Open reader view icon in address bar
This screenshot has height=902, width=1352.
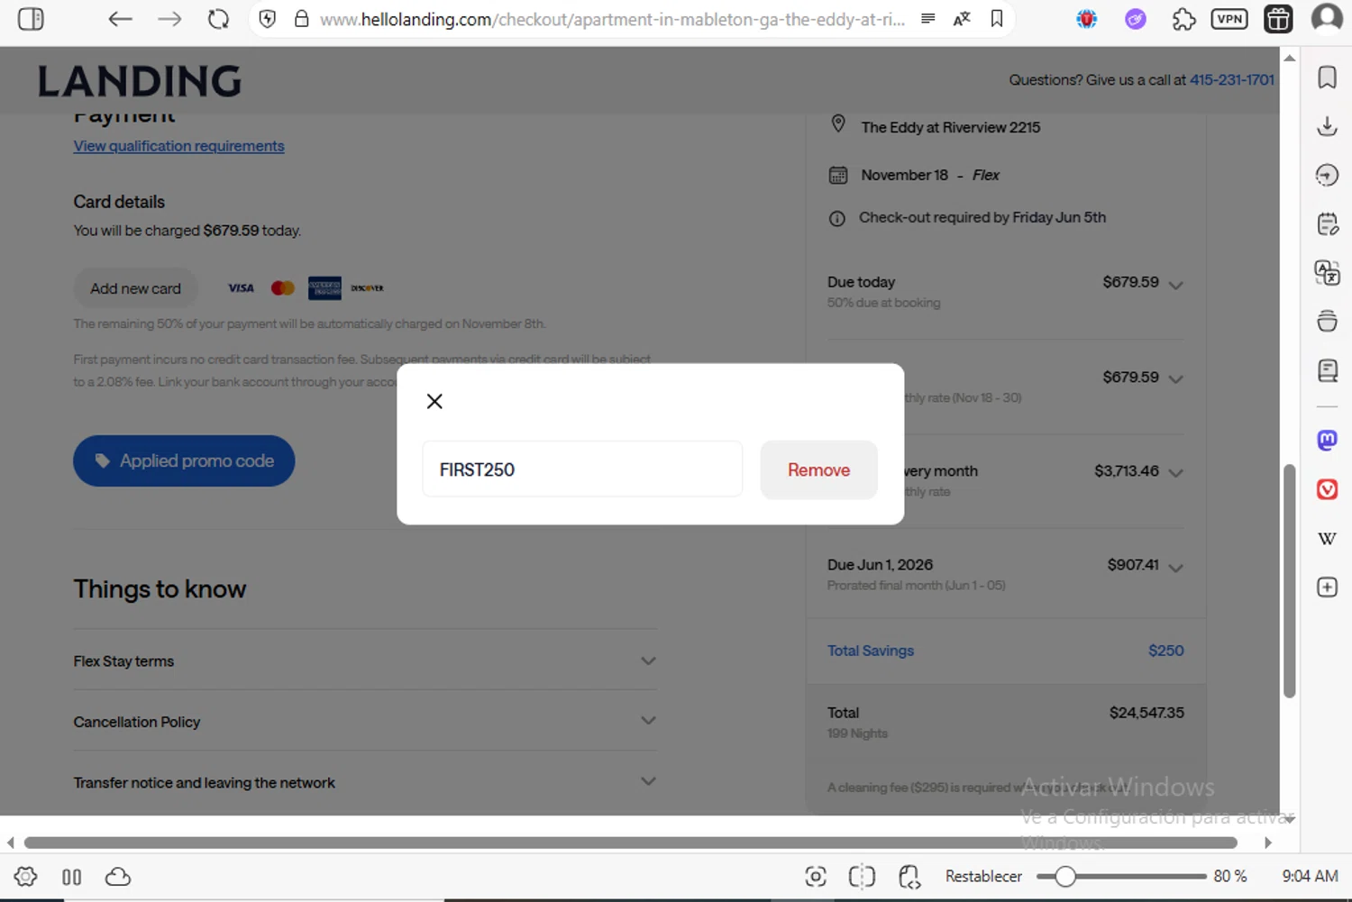coord(927,19)
